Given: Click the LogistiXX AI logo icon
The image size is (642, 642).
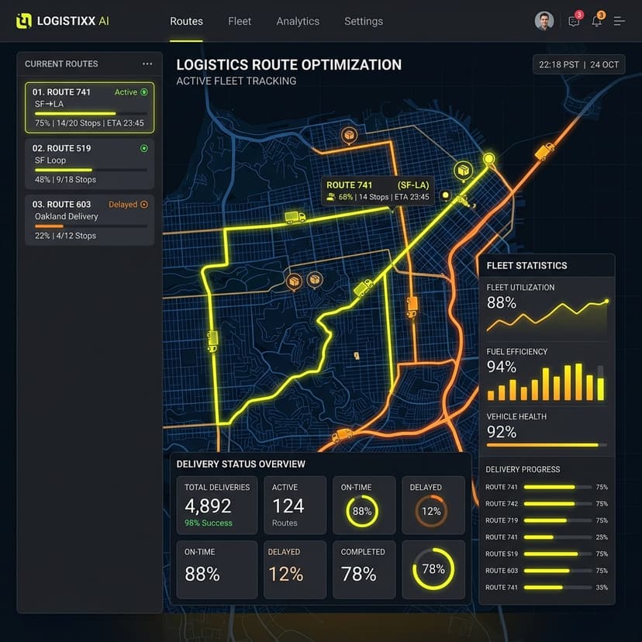Looking at the screenshot, I should [x=24, y=21].
